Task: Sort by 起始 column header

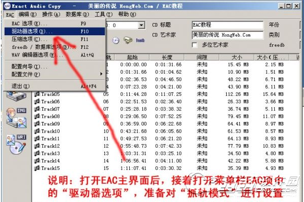Action: [132, 57]
